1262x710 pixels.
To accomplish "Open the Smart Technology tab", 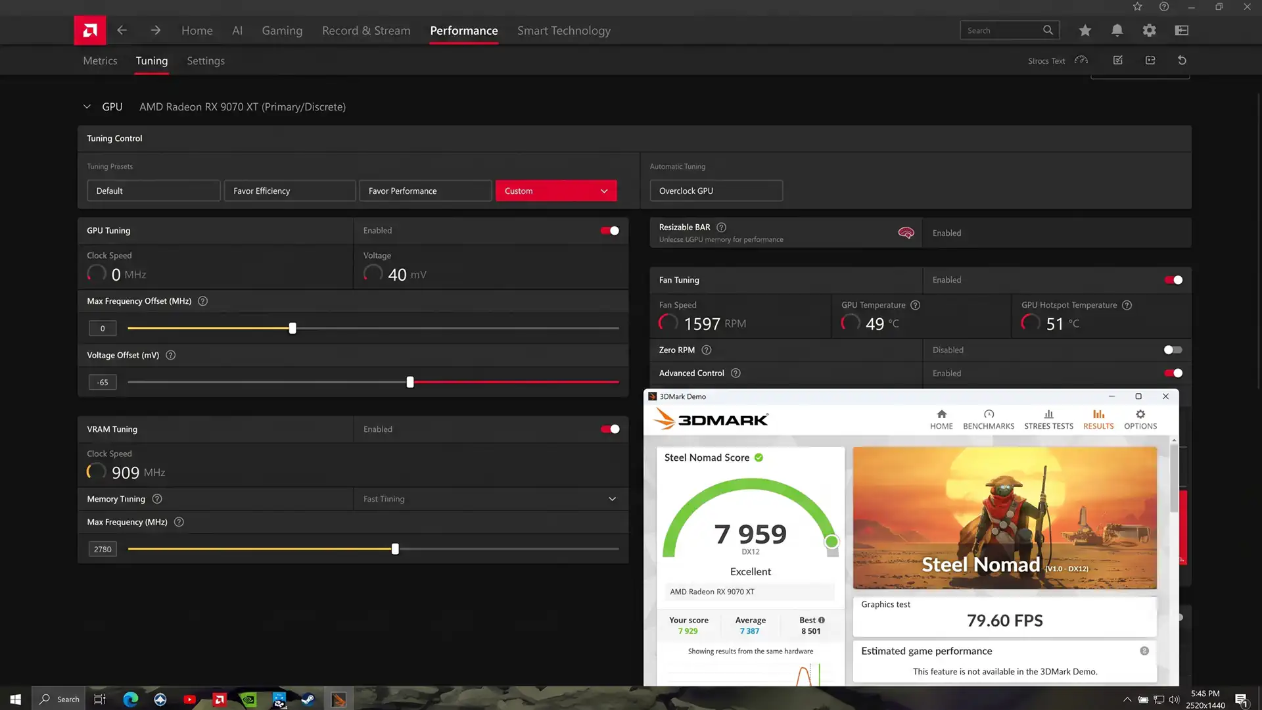I will click(x=564, y=31).
